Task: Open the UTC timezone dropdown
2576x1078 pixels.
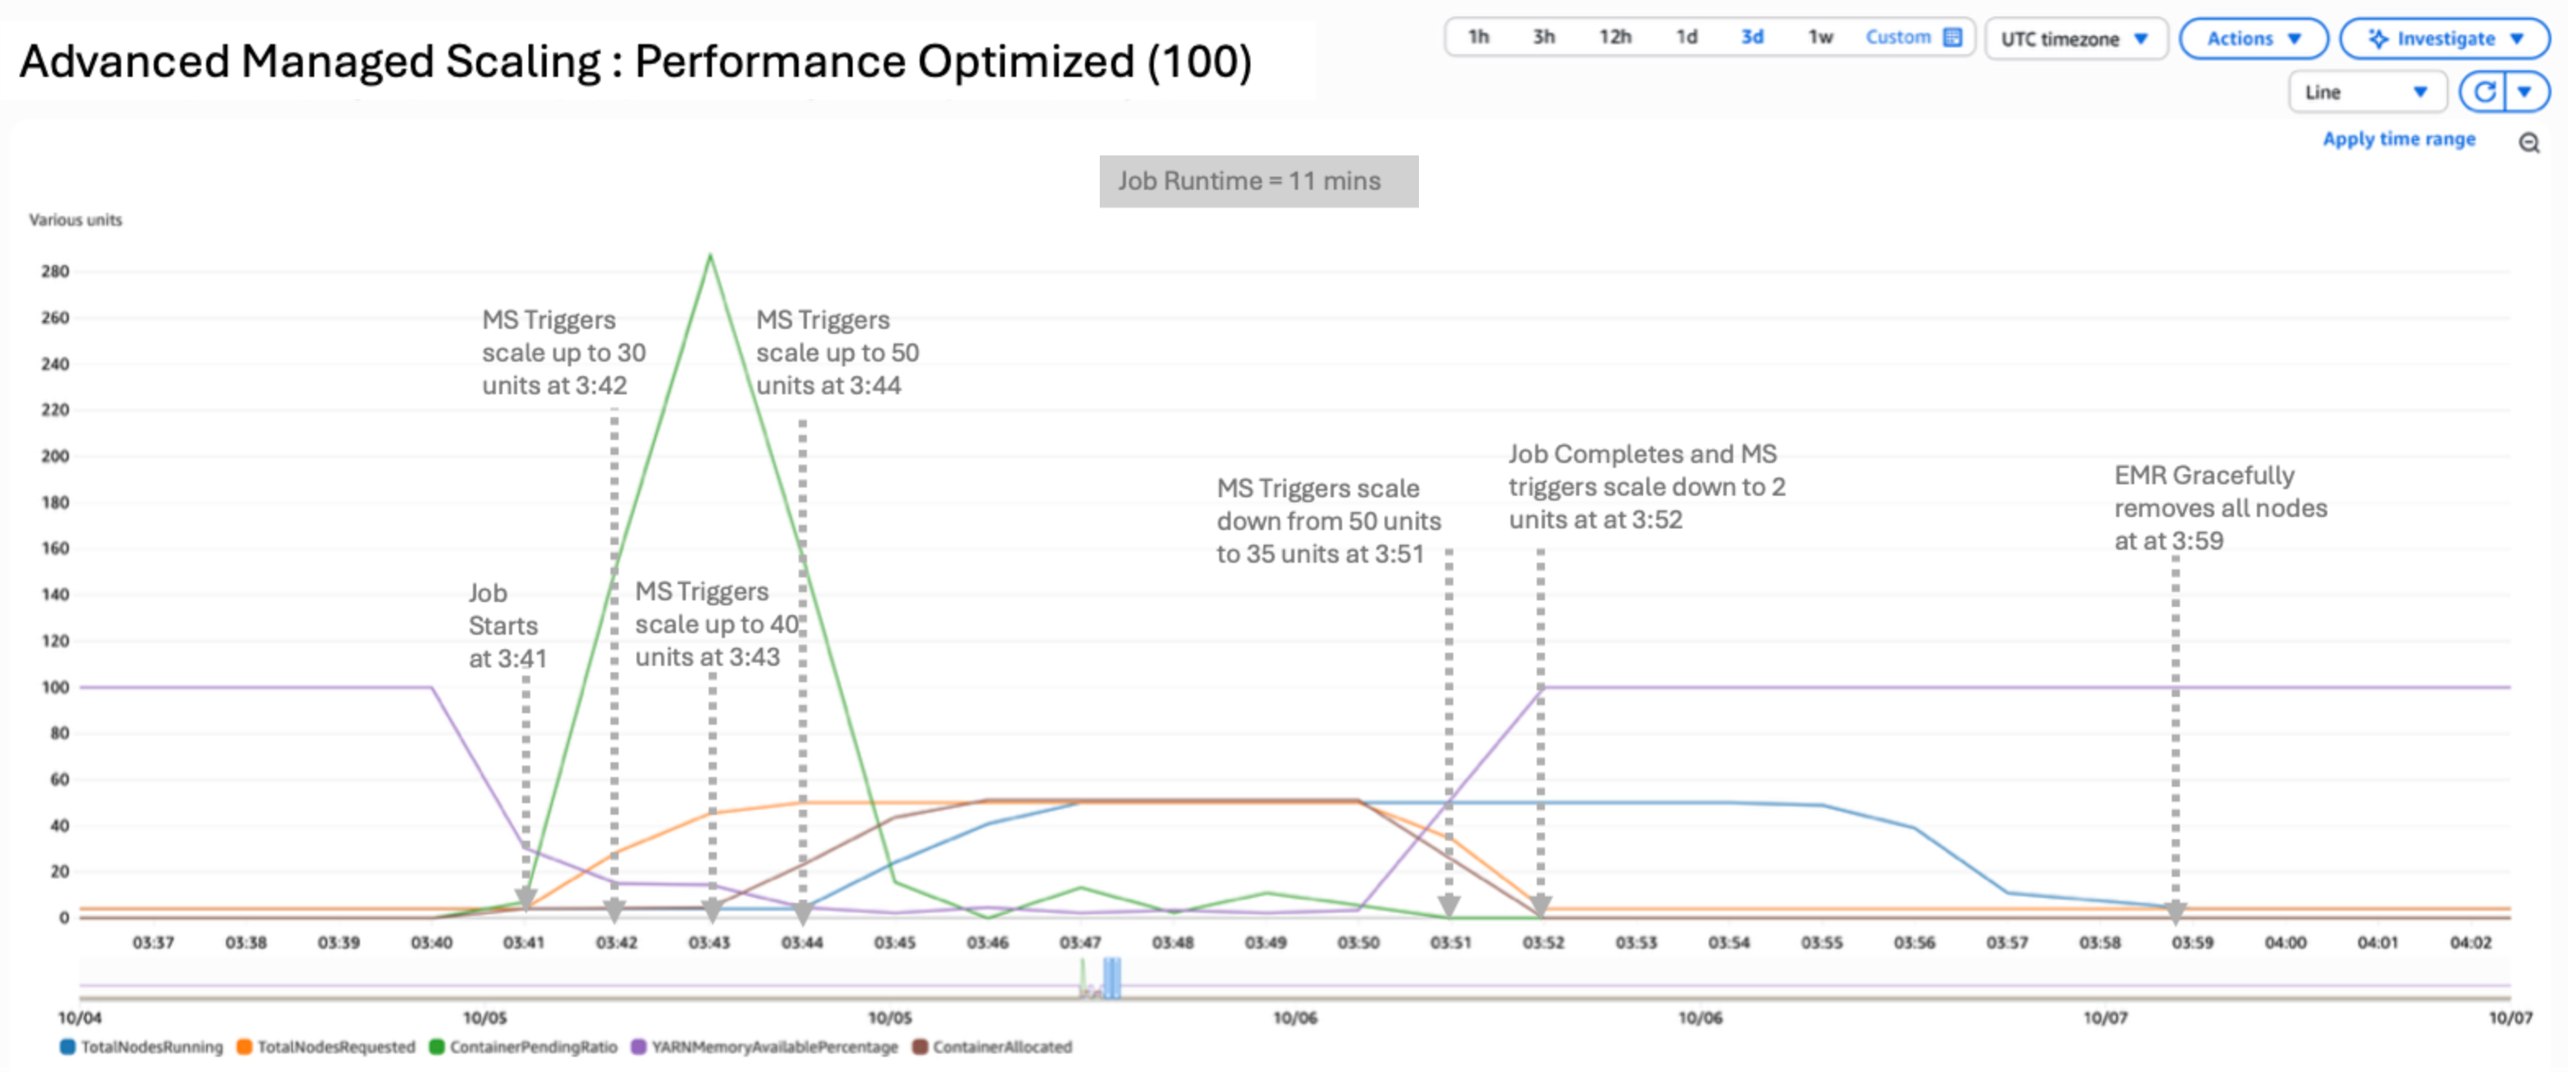Action: click(x=2074, y=39)
